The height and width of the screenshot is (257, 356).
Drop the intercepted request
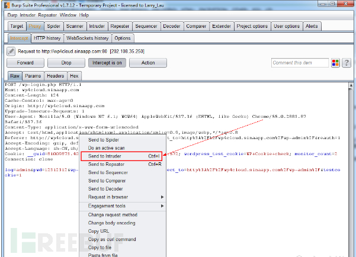pos(66,63)
